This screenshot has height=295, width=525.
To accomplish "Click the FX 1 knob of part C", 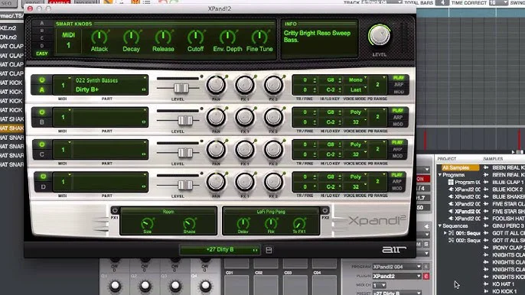I will 245,150.
